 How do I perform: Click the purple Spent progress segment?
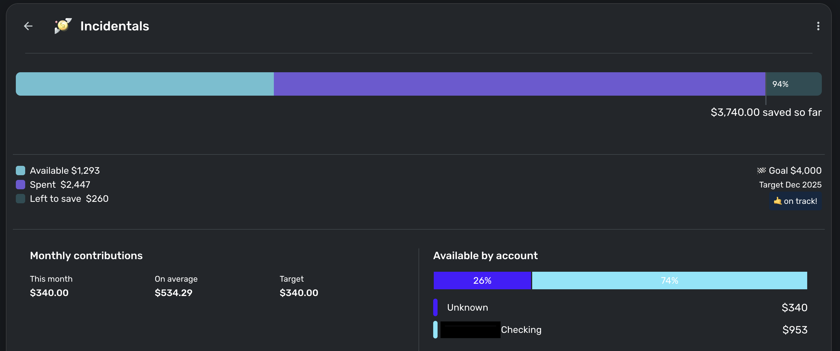click(x=519, y=84)
